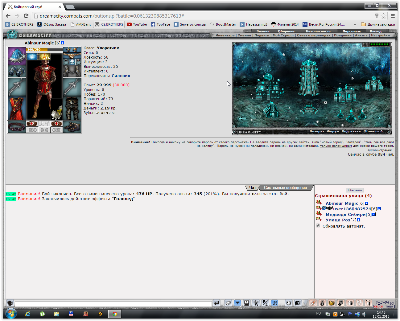Open the leg armor pants slot
This screenshot has height=321, width=400.
(x=72, y=108)
